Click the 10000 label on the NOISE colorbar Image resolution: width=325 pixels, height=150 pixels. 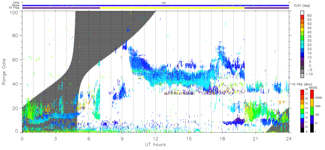click(x=319, y=98)
